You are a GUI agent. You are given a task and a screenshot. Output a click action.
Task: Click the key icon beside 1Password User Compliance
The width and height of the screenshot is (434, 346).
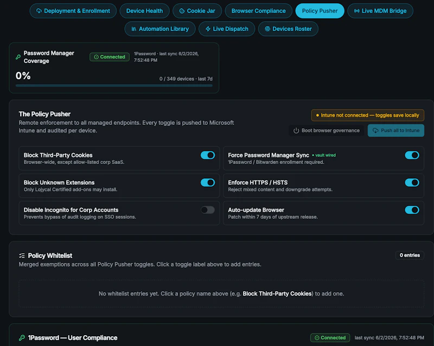[22, 338]
